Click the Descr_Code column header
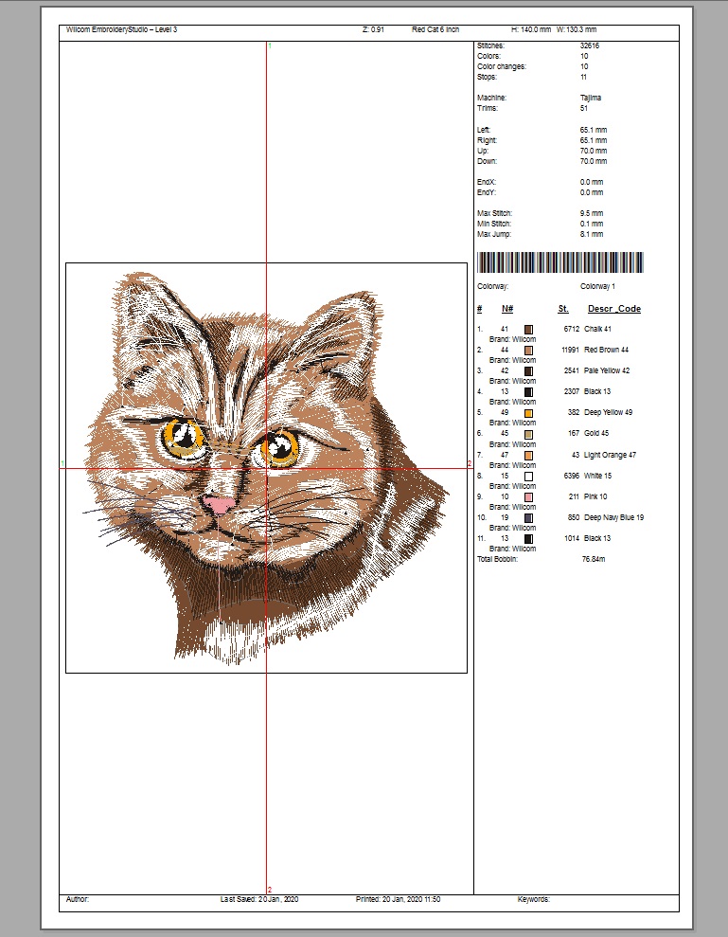Screen dimensions: 728x937 (x=613, y=309)
